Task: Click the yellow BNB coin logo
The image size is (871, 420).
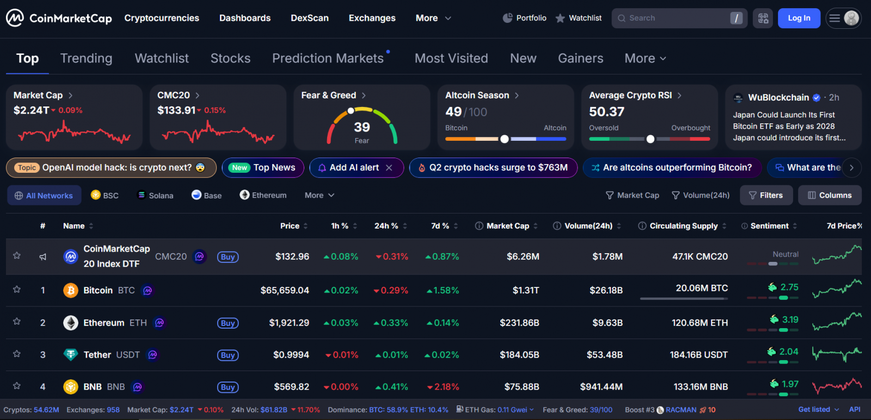Action: (71, 387)
